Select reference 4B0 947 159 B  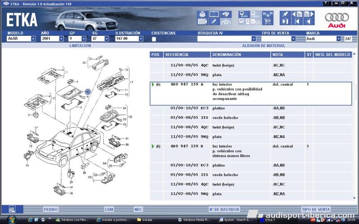[187, 146]
